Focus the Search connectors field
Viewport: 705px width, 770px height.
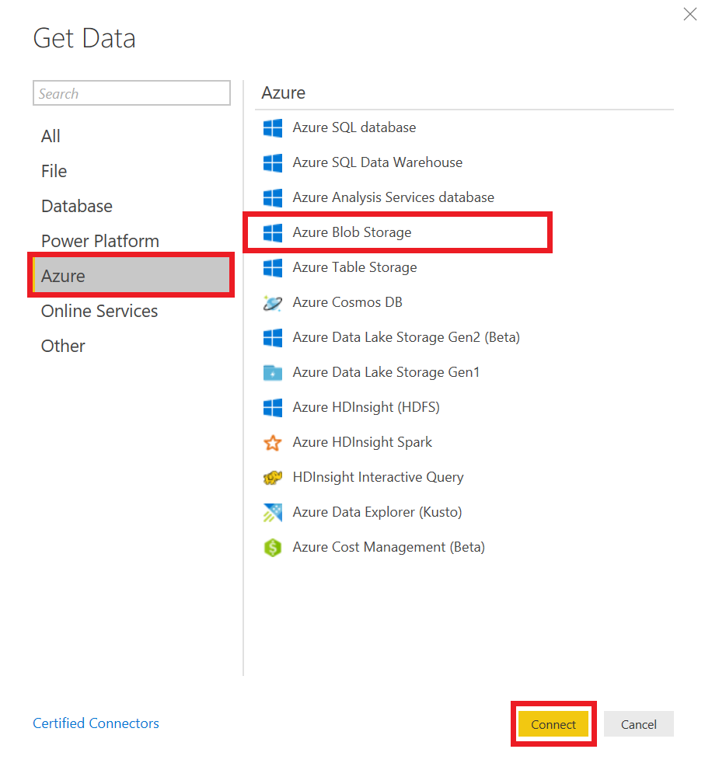pos(131,93)
